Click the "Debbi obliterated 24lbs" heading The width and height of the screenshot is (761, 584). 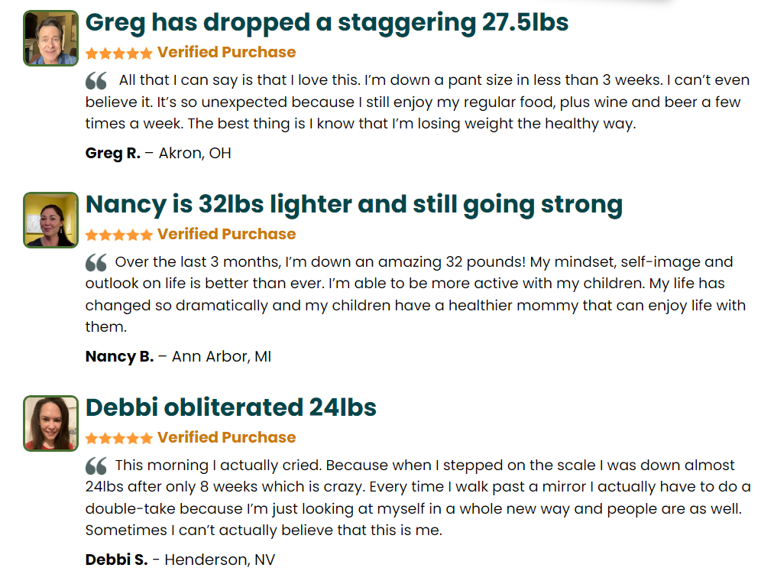click(x=231, y=407)
